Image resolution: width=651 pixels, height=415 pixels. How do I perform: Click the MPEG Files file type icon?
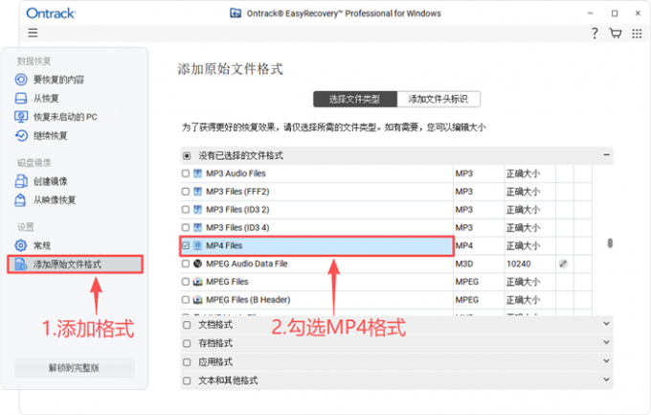[x=198, y=282]
